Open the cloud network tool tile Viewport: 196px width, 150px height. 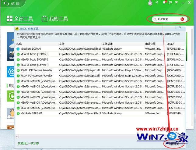click(11, 46)
